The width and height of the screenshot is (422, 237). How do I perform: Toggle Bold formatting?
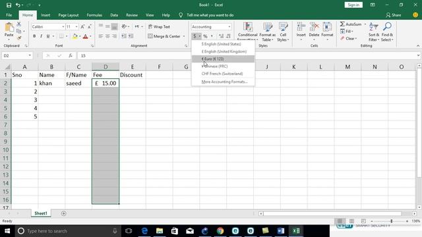(34, 36)
